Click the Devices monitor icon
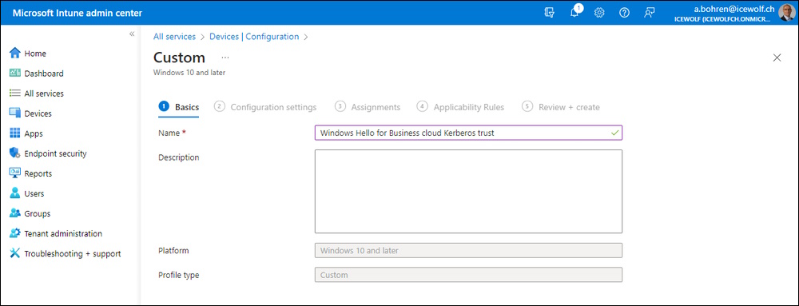The image size is (799, 306). pyautogui.click(x=14, y=113)
